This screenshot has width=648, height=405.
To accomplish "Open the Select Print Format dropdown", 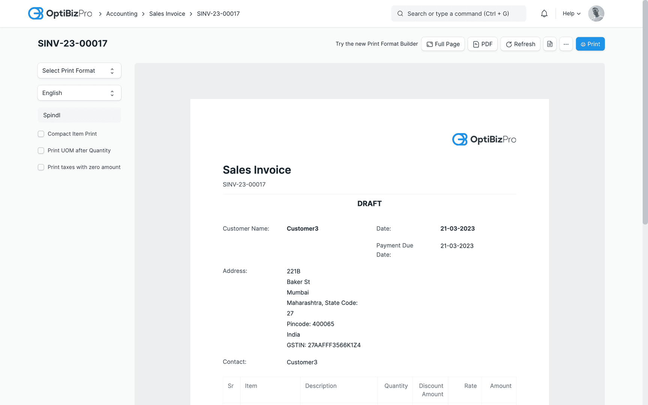I will tap(79, 70).
